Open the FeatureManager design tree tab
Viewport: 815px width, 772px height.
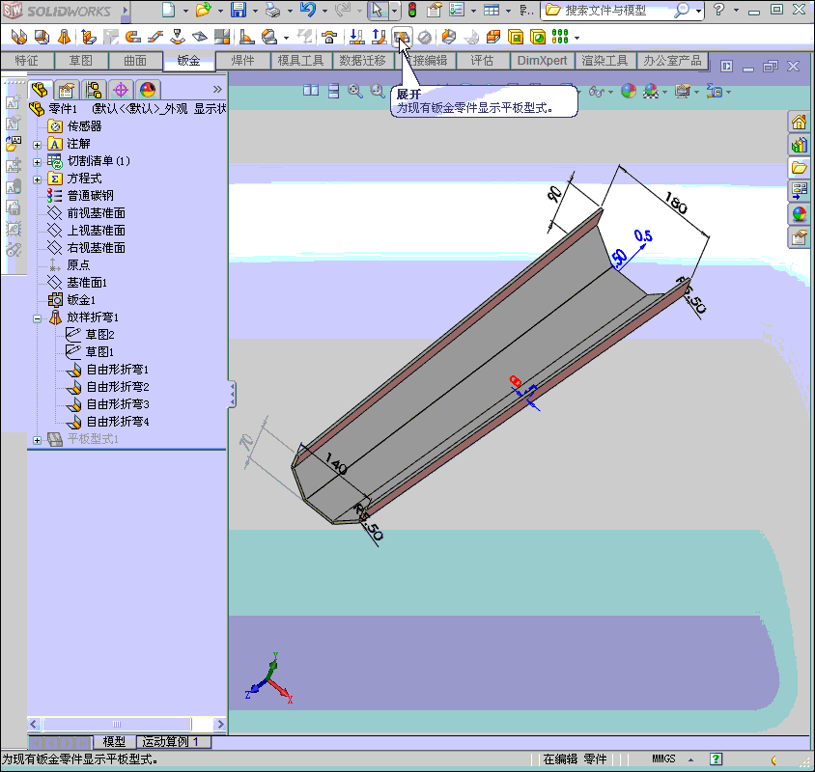tap(40, 90)
